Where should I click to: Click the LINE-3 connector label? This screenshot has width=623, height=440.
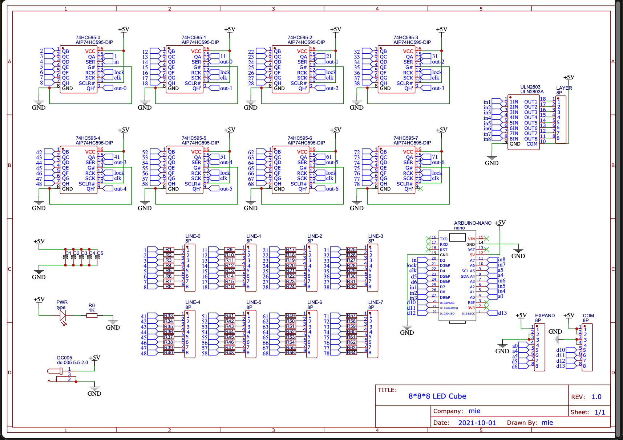coord(376,236)
